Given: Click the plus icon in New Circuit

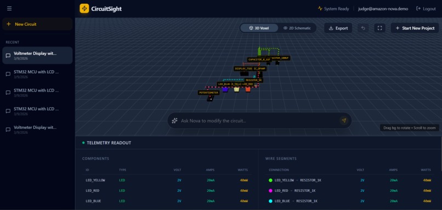Looking at the screenshot, I should point(8,24).
